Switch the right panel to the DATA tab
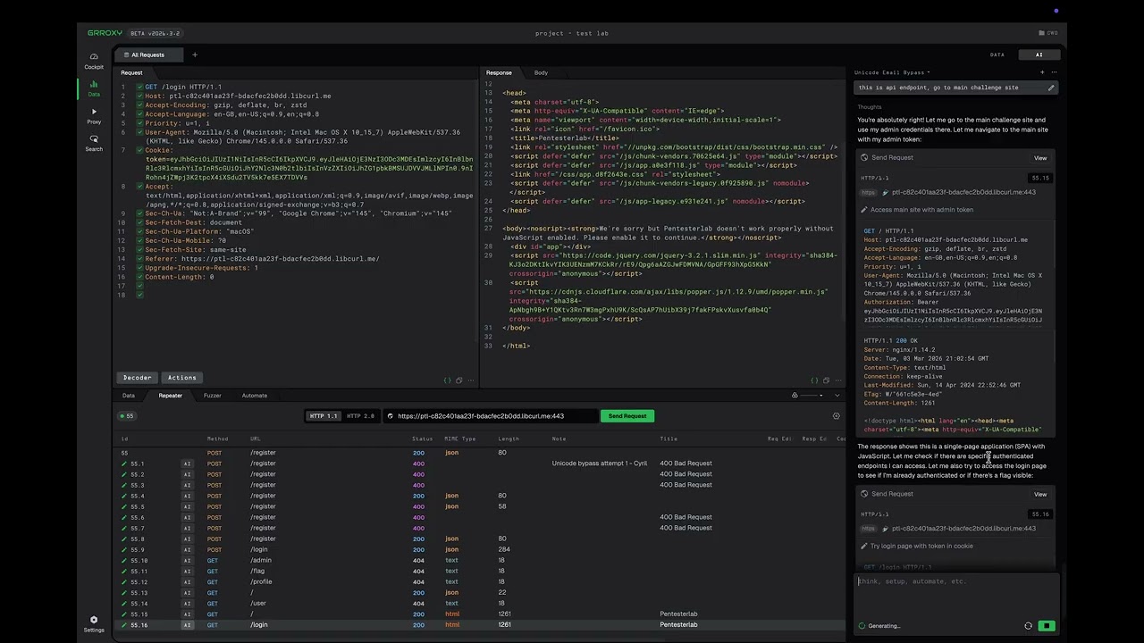Screen dimensions: 1144x643 click(997, 54)
